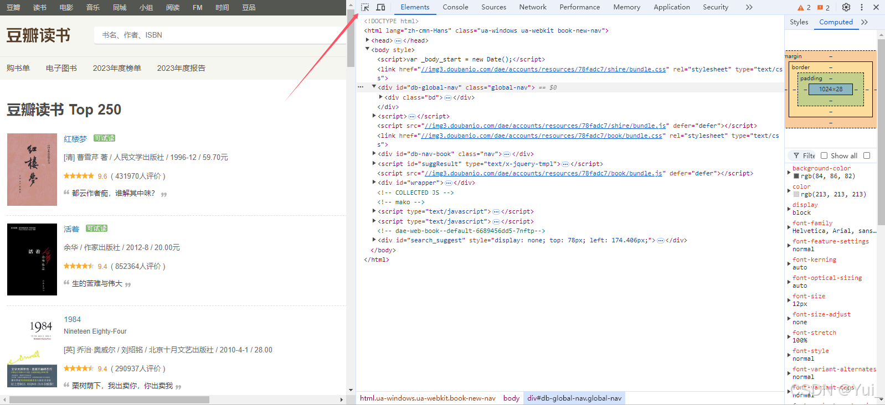Open 读书 in the Douban top navigation
Image resolution: width=885 pixels, height=405 pixels.
point(40,8)
